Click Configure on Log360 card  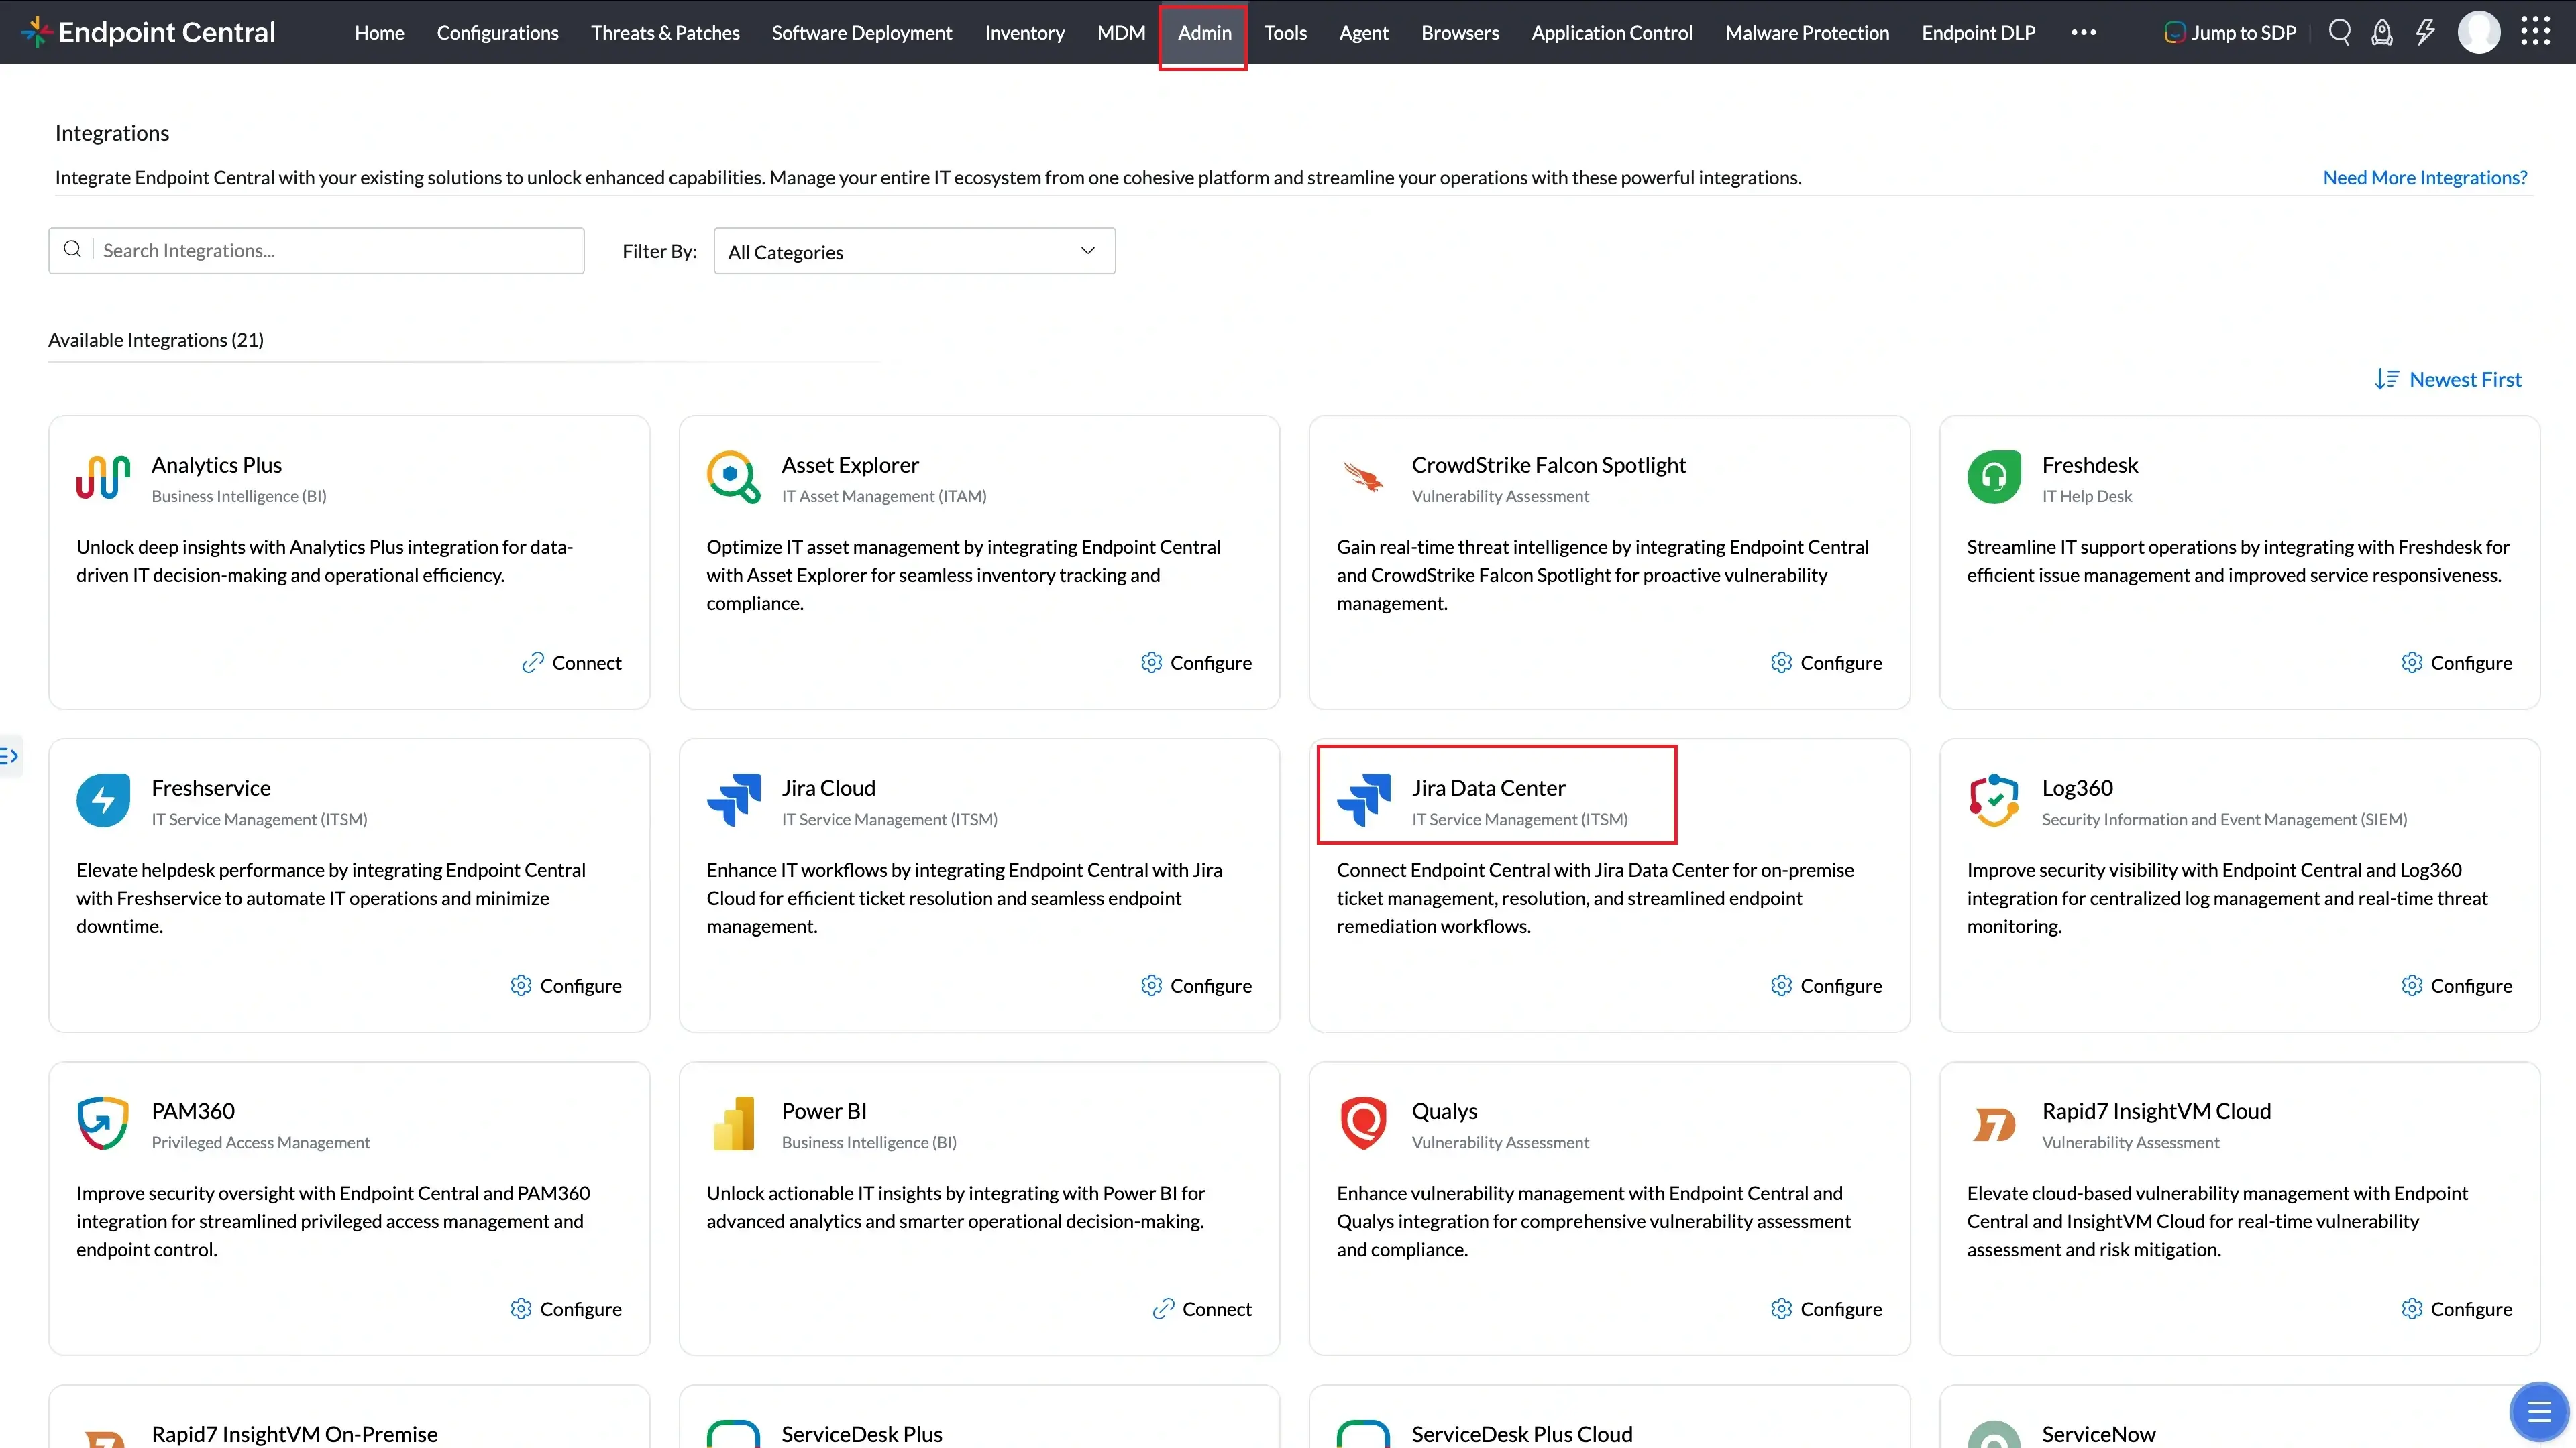click(2456, 985)
